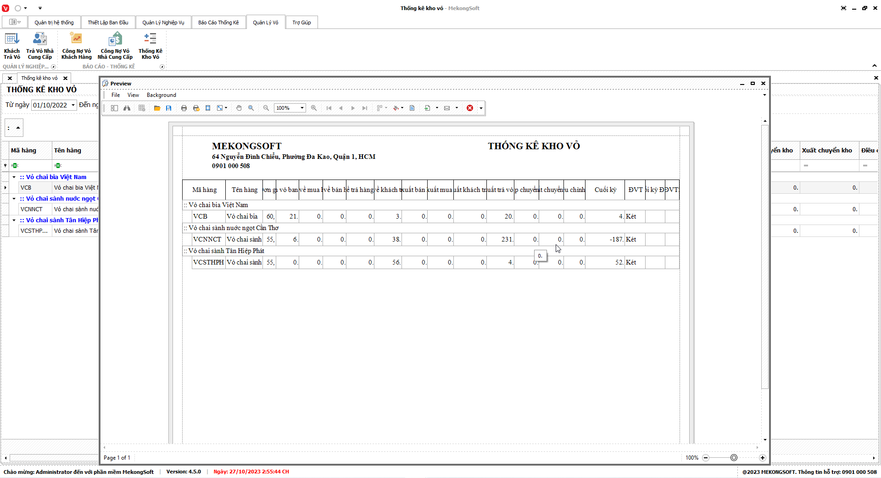The width and height of the screenshot is (881, 478).
Task: Click the Export Document icon
Action: (427, 108)
